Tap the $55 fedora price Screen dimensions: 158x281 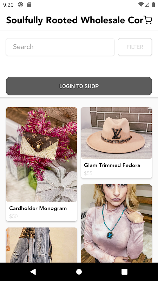(x=88, y=173)
